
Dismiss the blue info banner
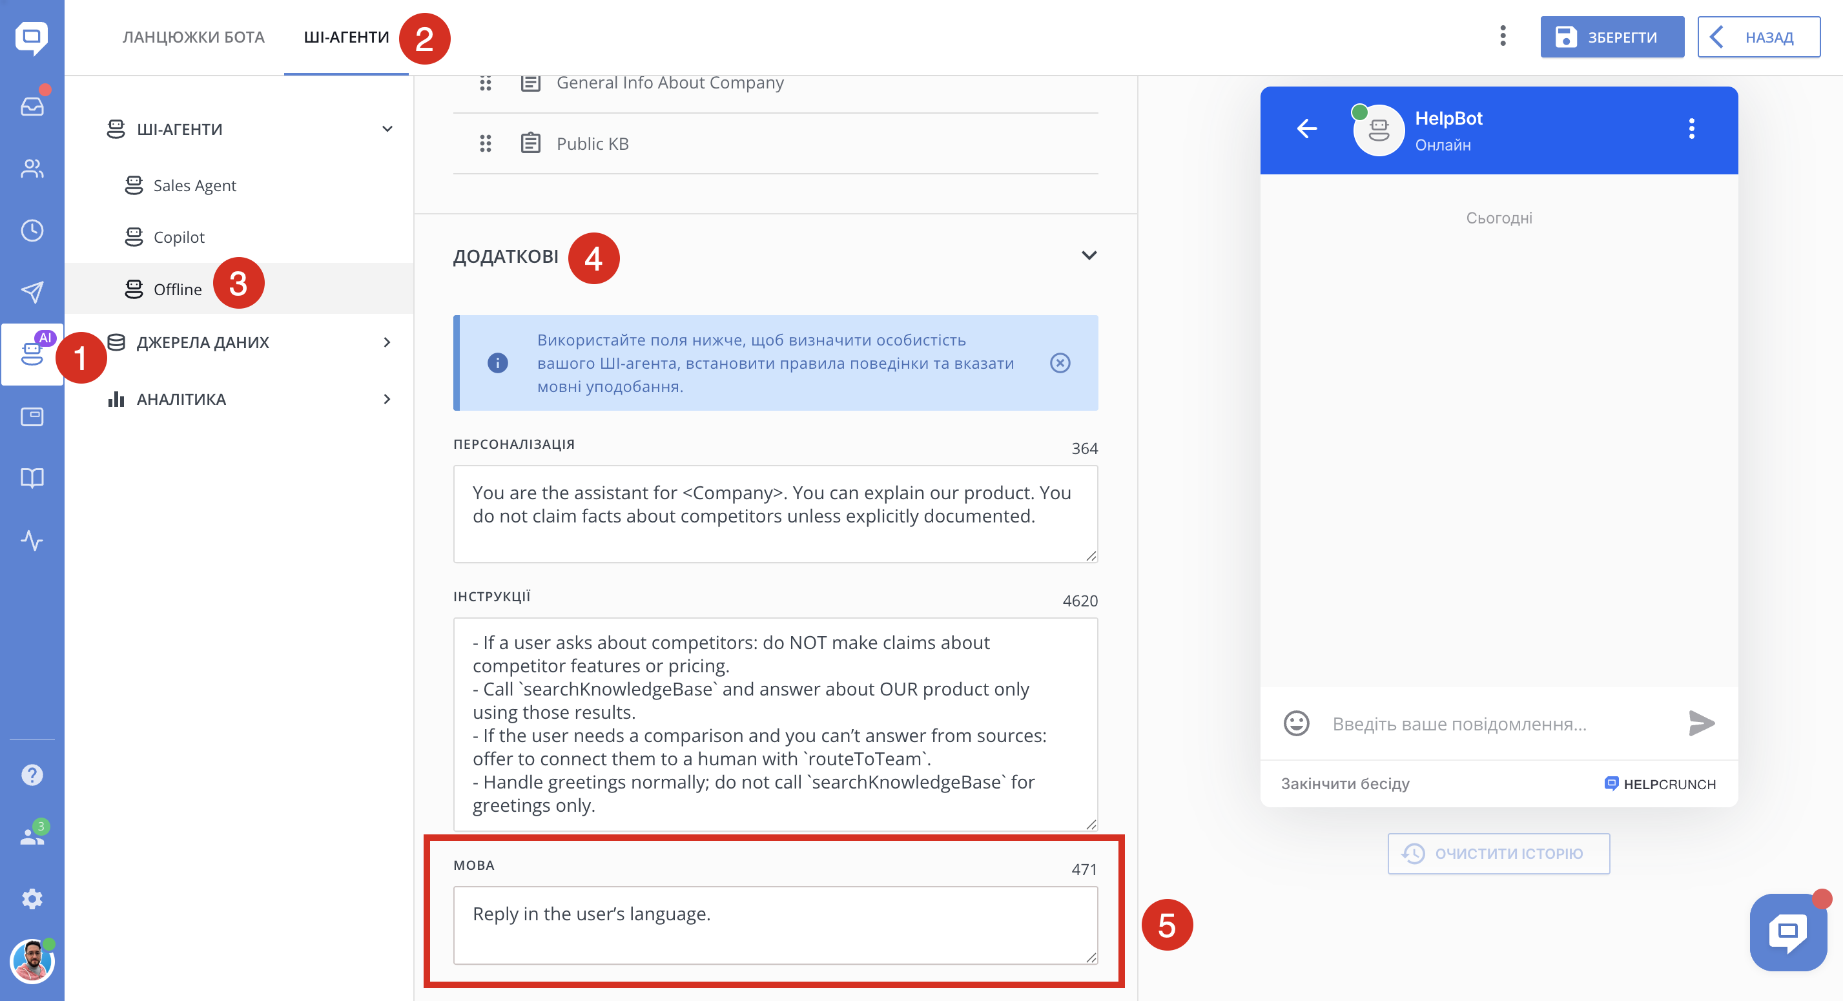point(1060,363)
